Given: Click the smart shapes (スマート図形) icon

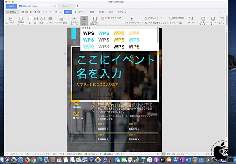Looking at the screenshot, I should [61, 20].
